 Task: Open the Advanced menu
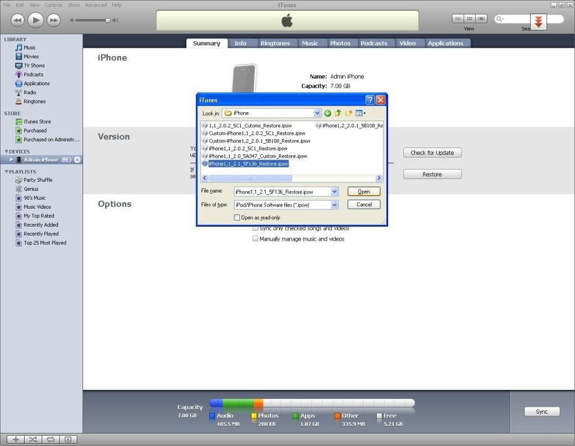point(95,4)
